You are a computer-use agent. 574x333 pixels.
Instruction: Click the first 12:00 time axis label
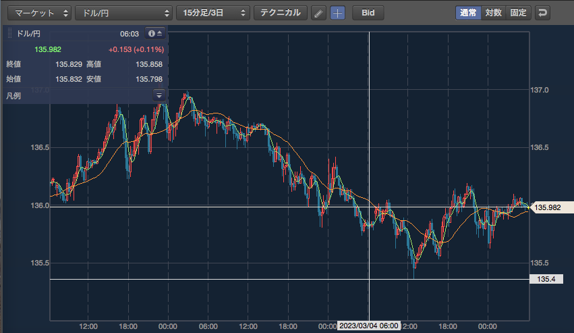click(88, 326)
